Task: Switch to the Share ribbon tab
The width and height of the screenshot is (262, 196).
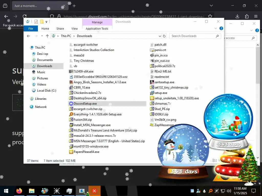Action: 60,29
